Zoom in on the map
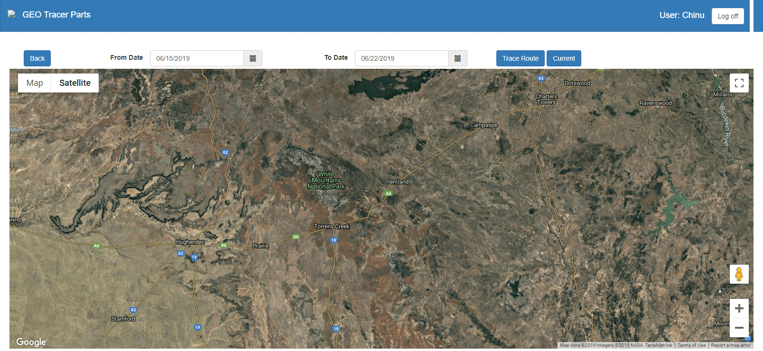Image resolution: width=763 pixels, height=351 pixels. (x=739, y=308)
